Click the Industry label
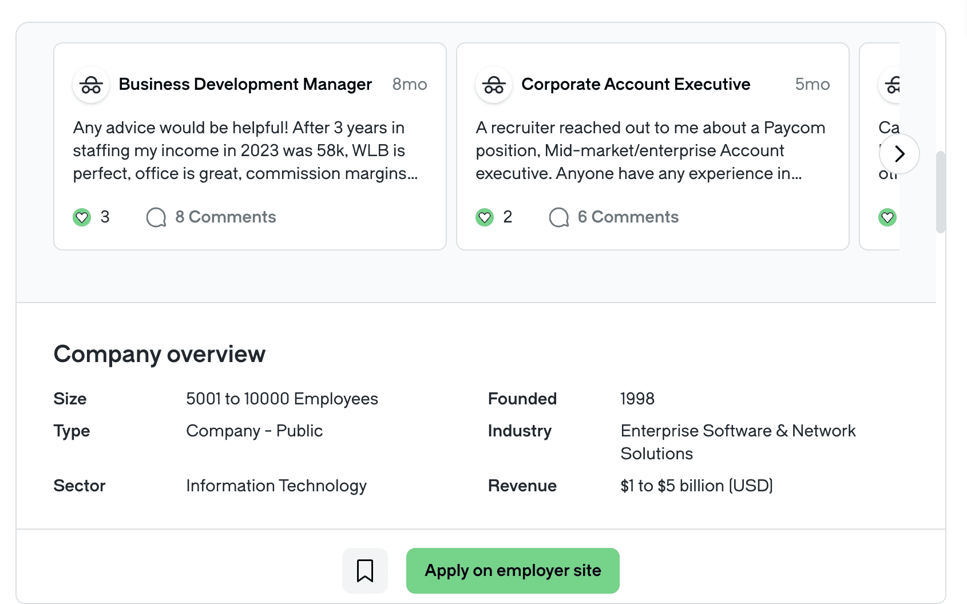 pos(520,431)
